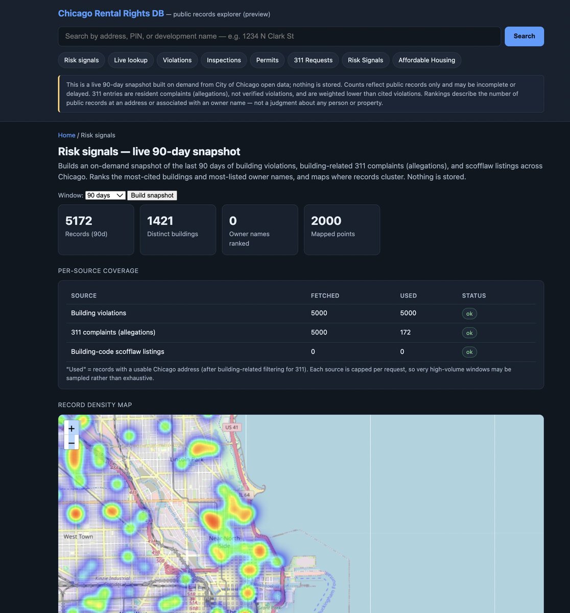The width and height of the screenshot is (570, 613).
Task: Click the ok status for Building violations
Action: click(x=469, y=314)
